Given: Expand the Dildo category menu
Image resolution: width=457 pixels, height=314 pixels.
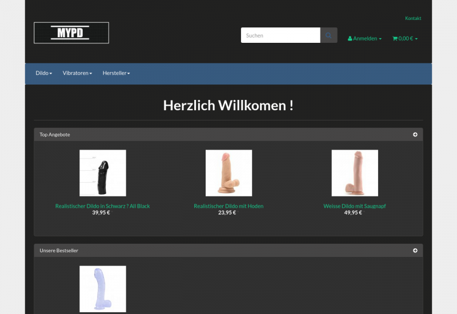Looking at the screenshot, I should 44,74.
